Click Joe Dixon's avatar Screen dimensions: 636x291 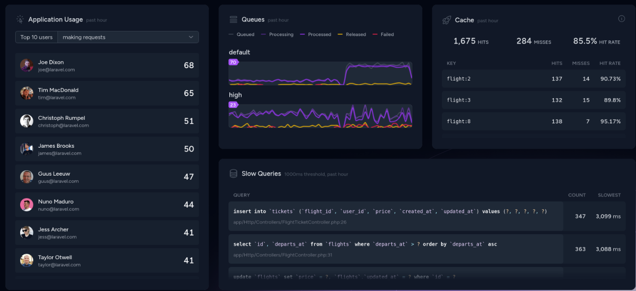(x=27, y=66)
